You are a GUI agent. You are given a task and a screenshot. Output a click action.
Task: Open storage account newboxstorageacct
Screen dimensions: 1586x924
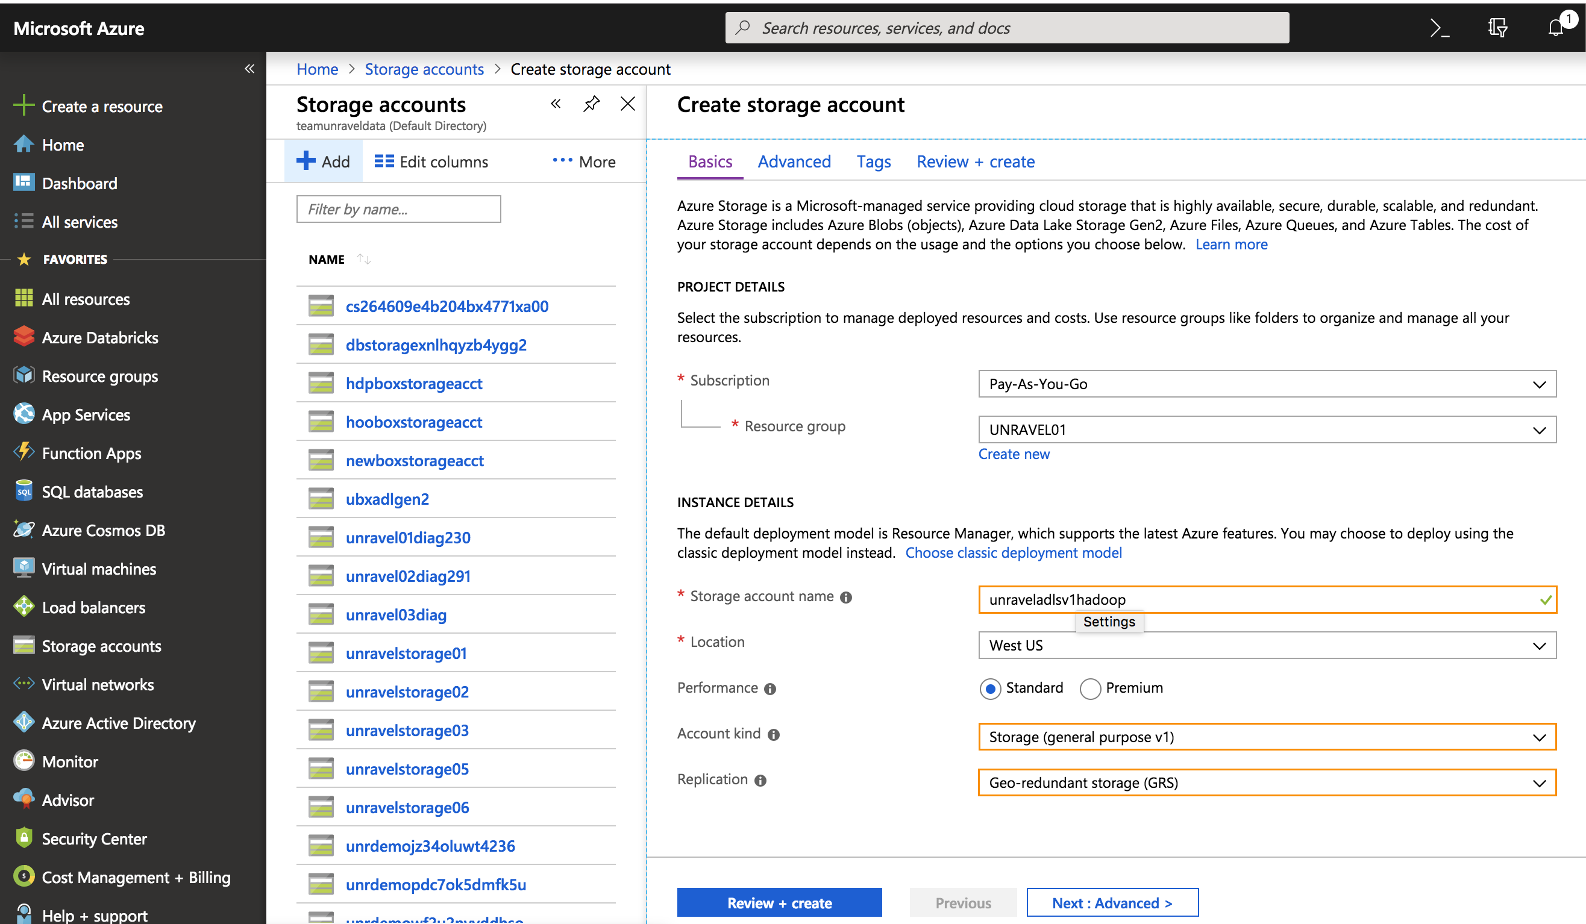click(415, 460)
